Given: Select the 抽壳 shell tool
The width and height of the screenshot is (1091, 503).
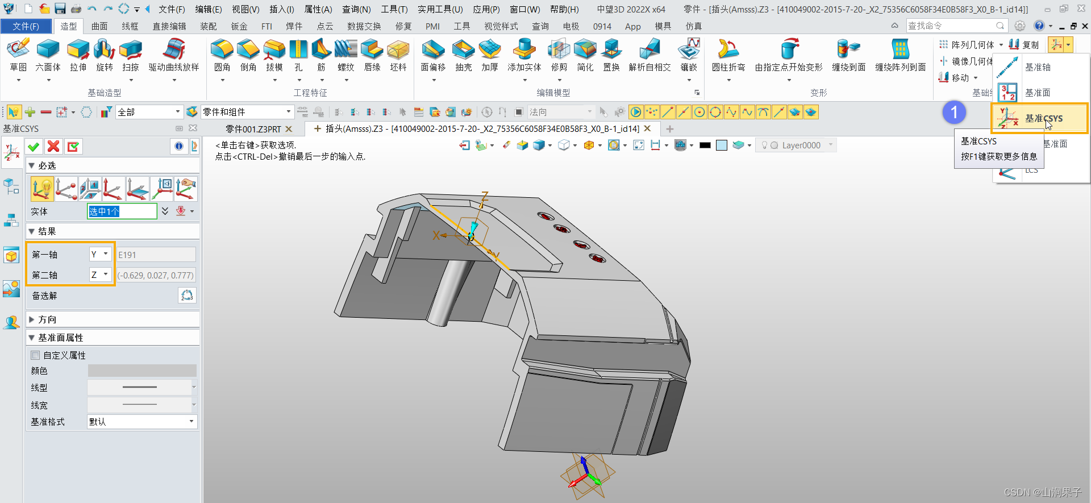Looking at the screenshot, I should (464, 55).
